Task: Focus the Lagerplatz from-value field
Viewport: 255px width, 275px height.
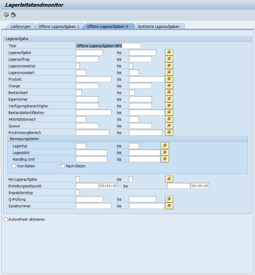Action: pos(91,153)
